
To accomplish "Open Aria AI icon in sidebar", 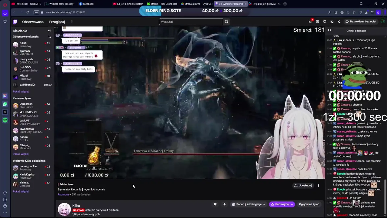I will point(5,96).
